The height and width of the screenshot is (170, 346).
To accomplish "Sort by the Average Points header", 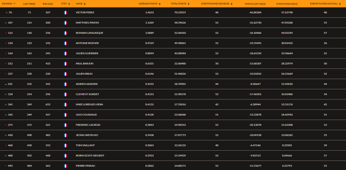I will [x=149, y=4].
